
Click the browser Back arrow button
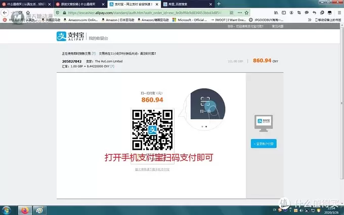[5, 13]
